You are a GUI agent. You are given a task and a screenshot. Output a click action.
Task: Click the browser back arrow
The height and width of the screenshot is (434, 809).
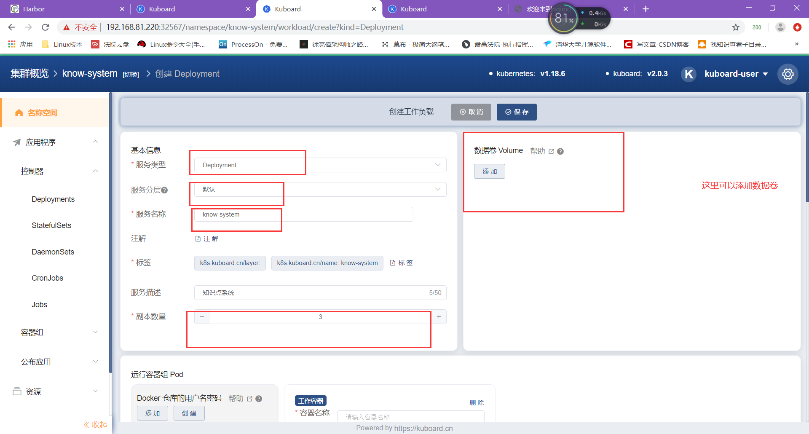coord(11,27)
